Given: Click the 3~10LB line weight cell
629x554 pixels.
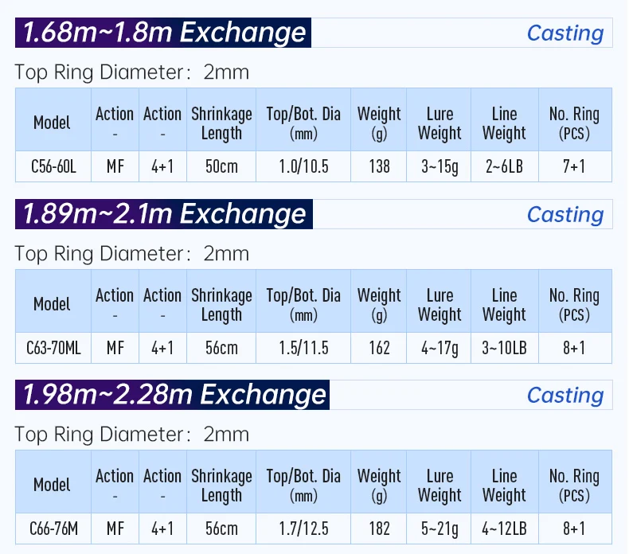Looking at the screenshot, I should coord(504,348).
